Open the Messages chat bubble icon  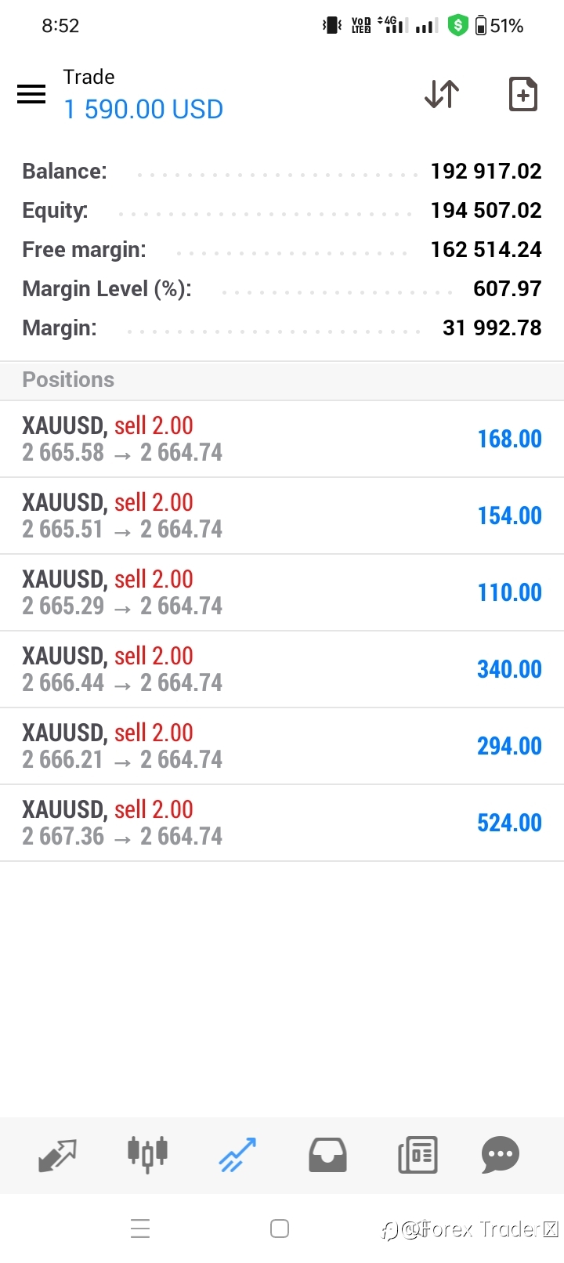501,1155
